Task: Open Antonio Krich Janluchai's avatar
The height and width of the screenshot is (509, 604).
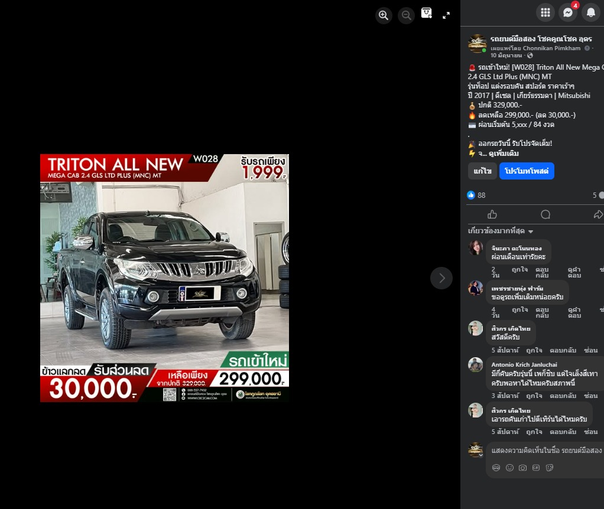Action: pos(475,364)
